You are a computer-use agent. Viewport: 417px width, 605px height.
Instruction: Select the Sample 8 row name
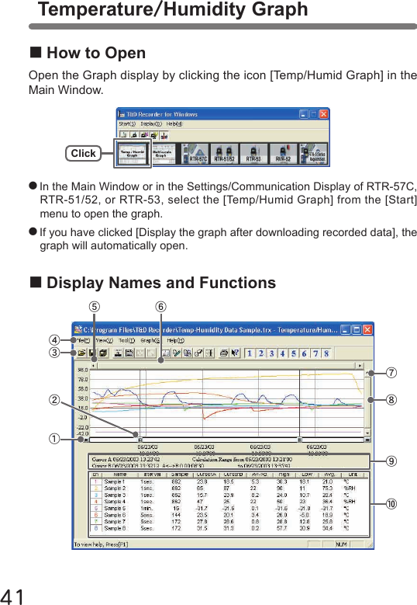pyautogui.click(x=115, y=528)
